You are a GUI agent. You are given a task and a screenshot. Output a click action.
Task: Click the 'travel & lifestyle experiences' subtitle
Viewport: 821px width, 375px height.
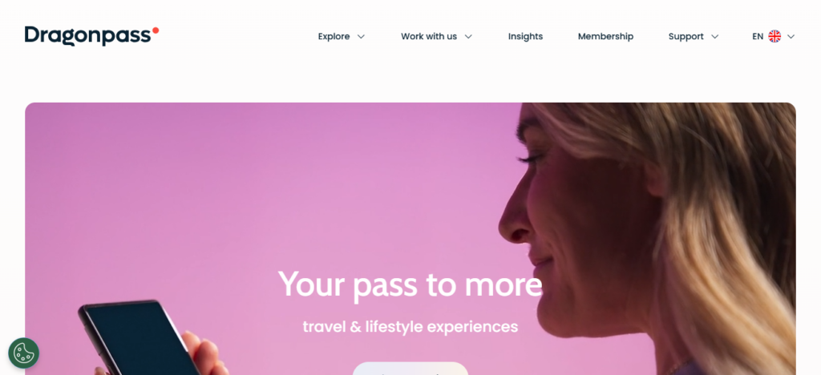[x=410, y=327]
